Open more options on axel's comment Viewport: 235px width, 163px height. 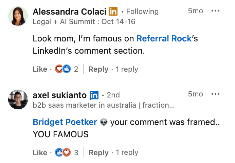coord(215,94)
